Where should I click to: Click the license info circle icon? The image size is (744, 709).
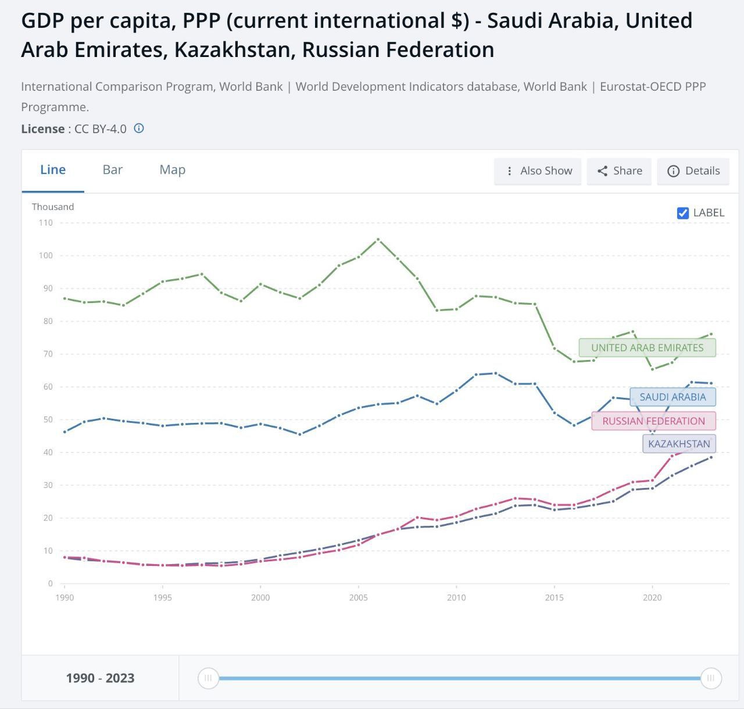(x=139, y=129)
